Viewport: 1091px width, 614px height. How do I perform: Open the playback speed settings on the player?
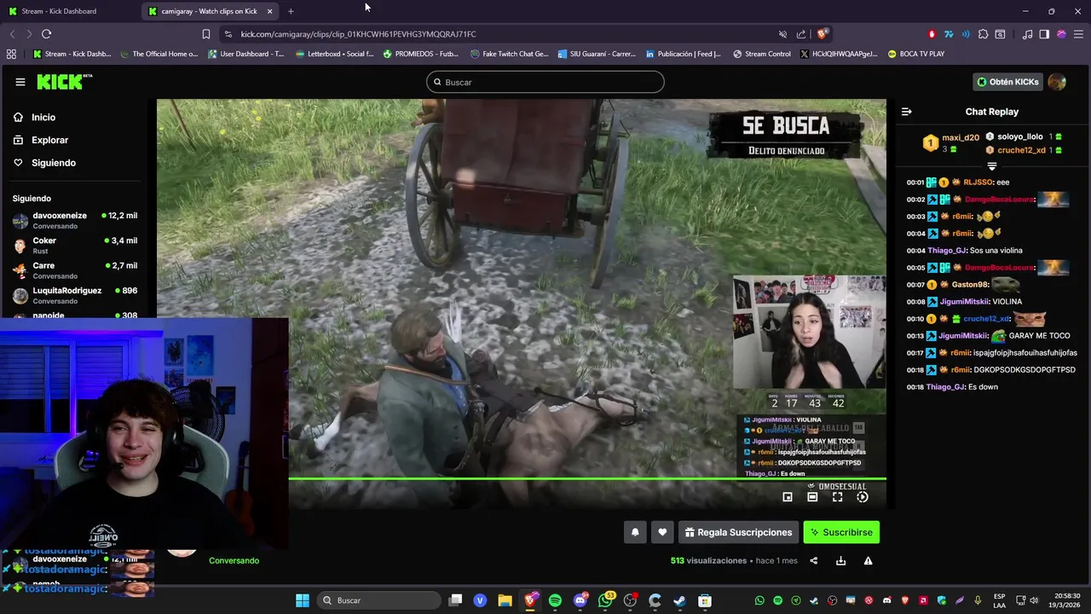tap(863, 497)
